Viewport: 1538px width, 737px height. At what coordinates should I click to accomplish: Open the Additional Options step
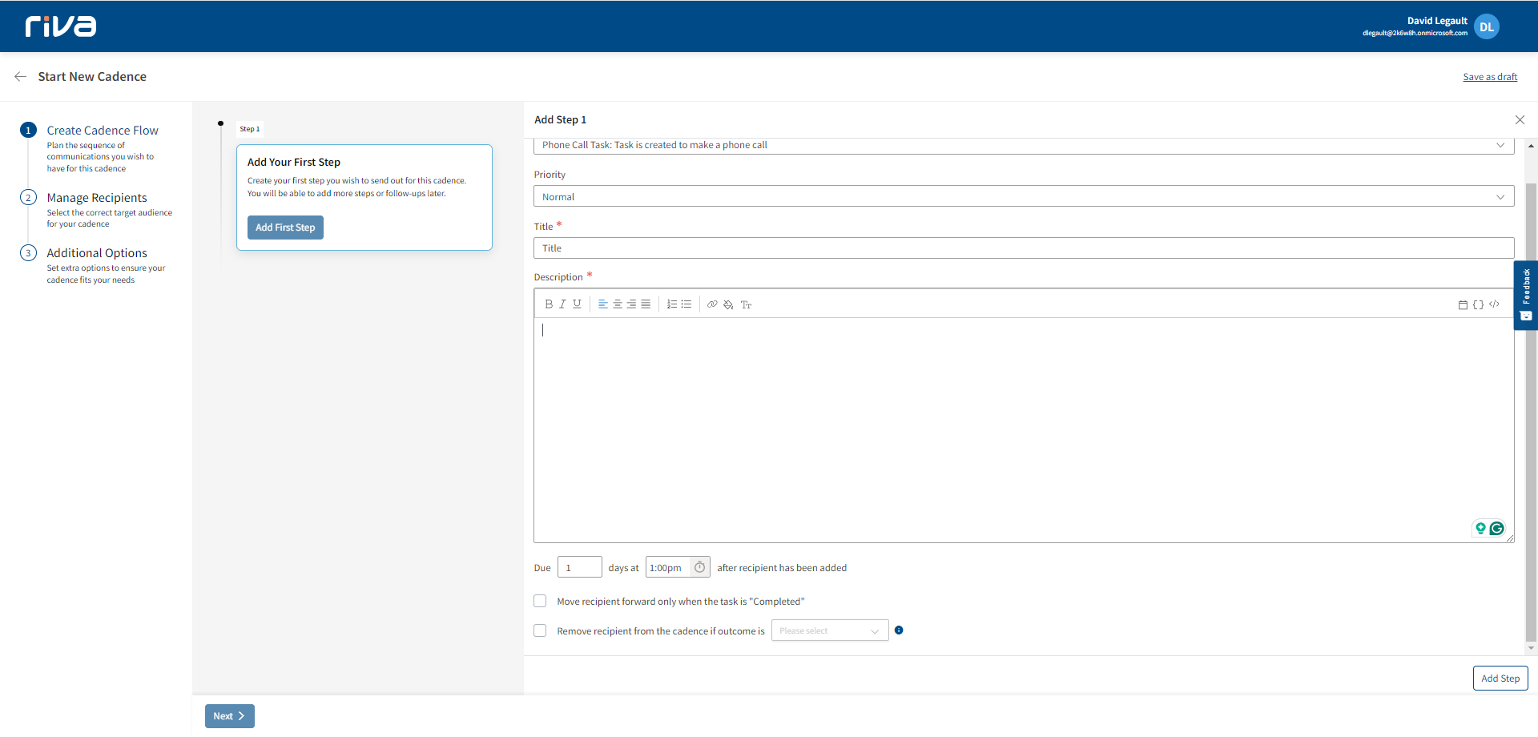(97, 253)
